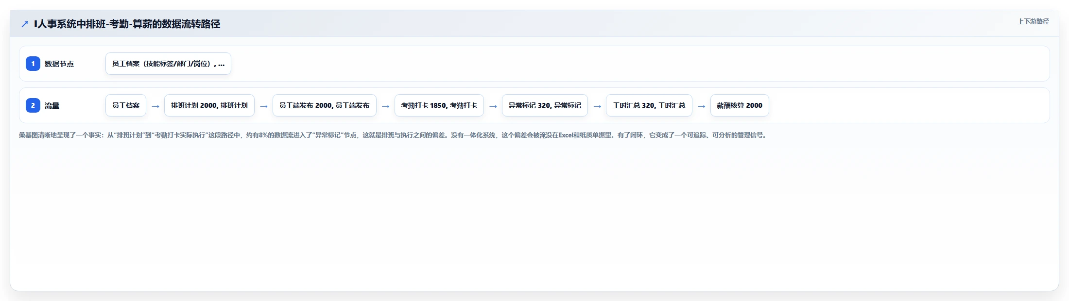This screenshot has height=301, width=1069.
Task: Select step badge 2 for 流量
Action: [x=33, y=105]
